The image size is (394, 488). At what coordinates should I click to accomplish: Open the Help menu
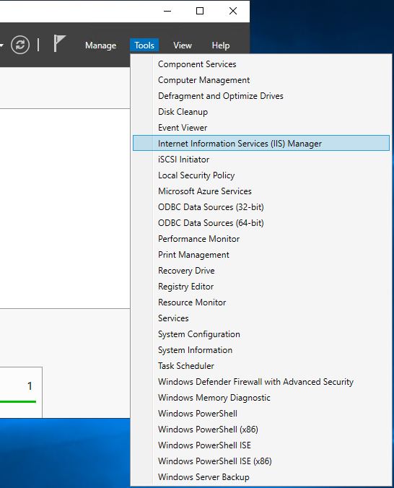click(x=221, y=45)
